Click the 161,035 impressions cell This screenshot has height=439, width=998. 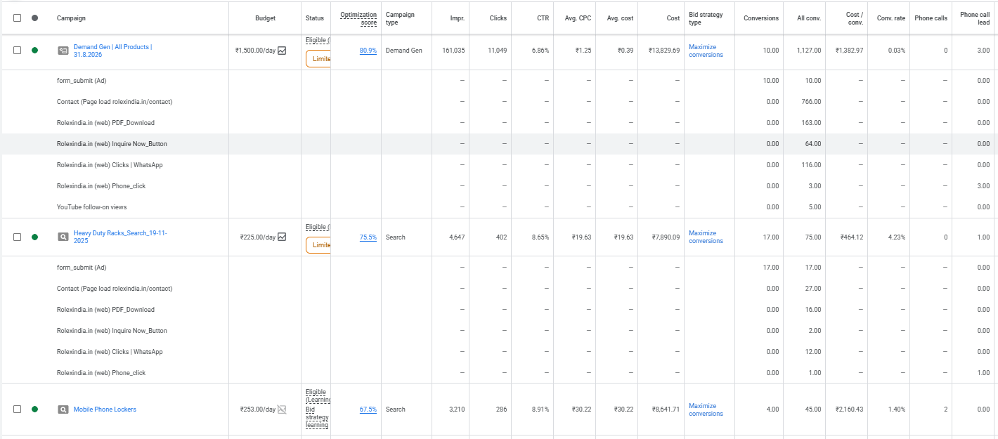click(453, 51)
